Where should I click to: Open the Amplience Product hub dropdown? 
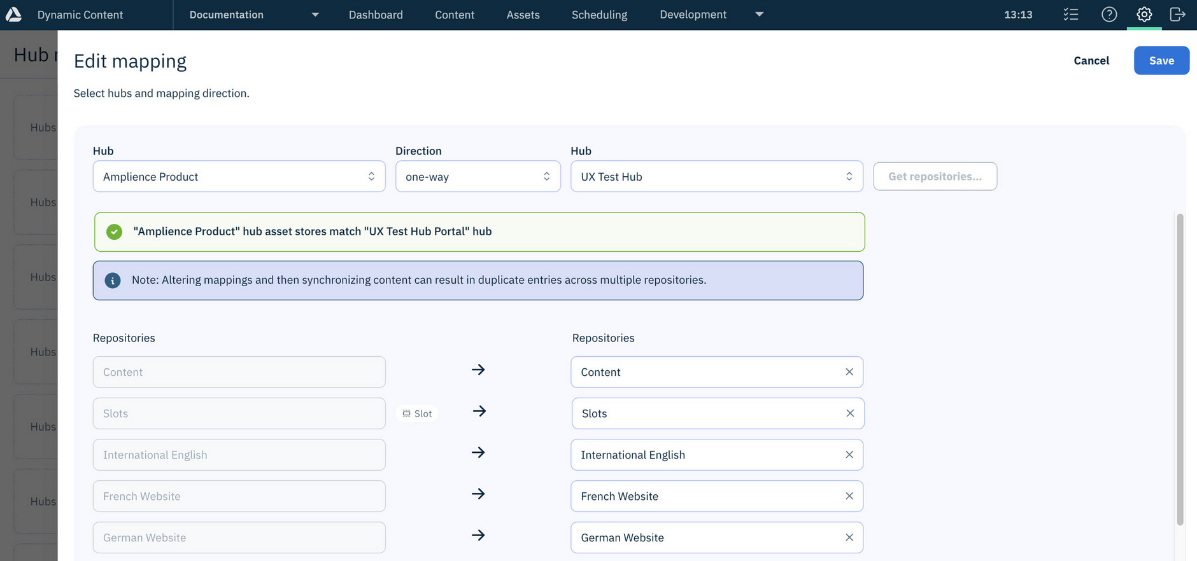[x=239, y=176]
